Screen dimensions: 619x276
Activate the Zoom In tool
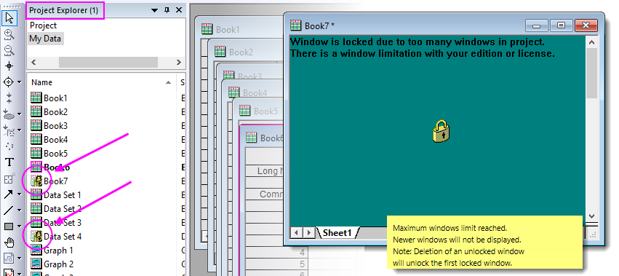pyautogui.click(x=9, y=35)
